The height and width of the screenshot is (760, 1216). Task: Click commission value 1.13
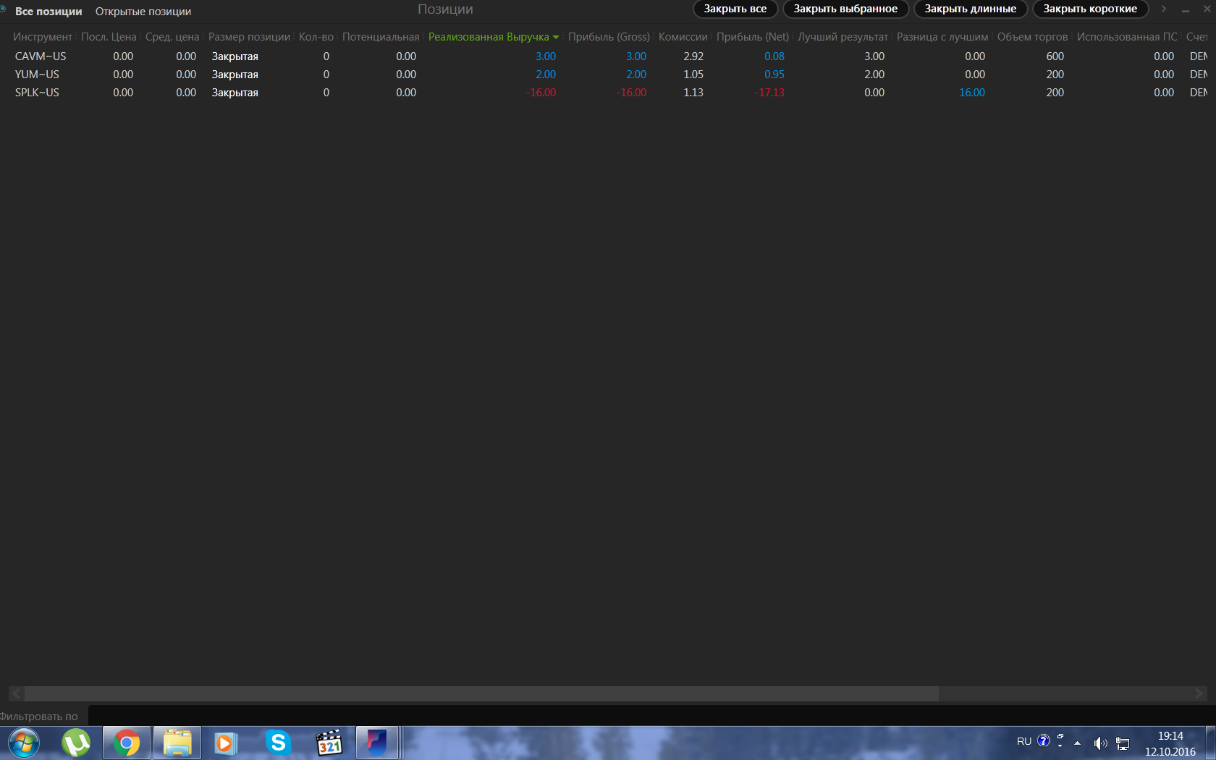(693, 93)
